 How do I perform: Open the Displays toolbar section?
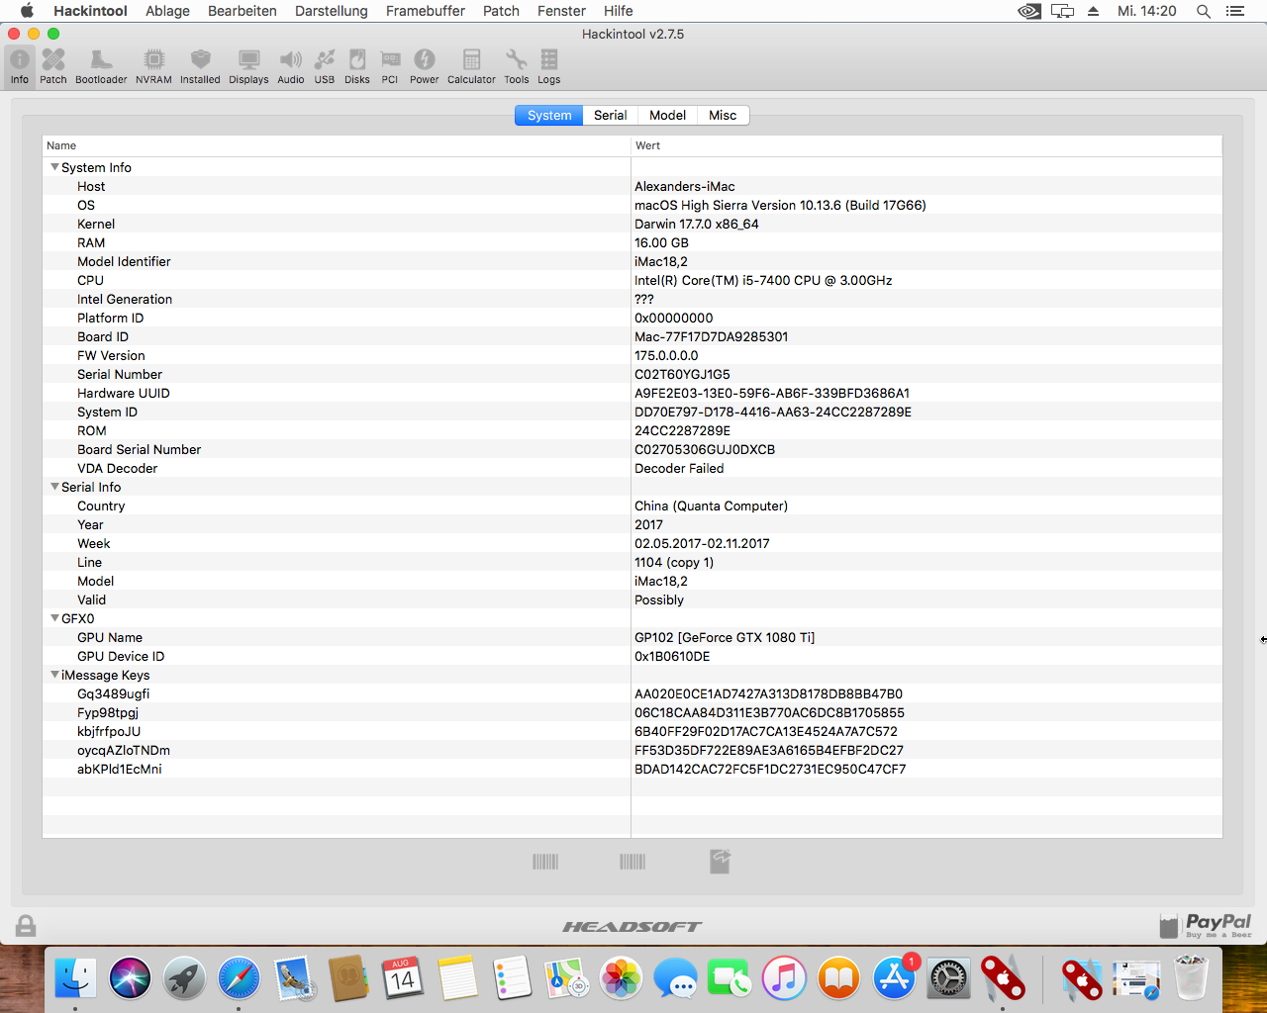[248, 66]
